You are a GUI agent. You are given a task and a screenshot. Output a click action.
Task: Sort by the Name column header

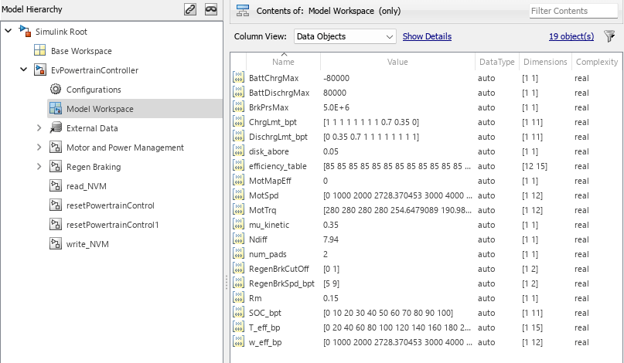[283, 62]
